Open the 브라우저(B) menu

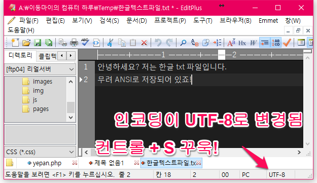[235, 21]
